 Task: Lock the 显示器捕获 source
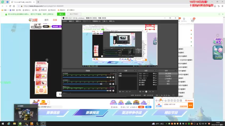156,80
